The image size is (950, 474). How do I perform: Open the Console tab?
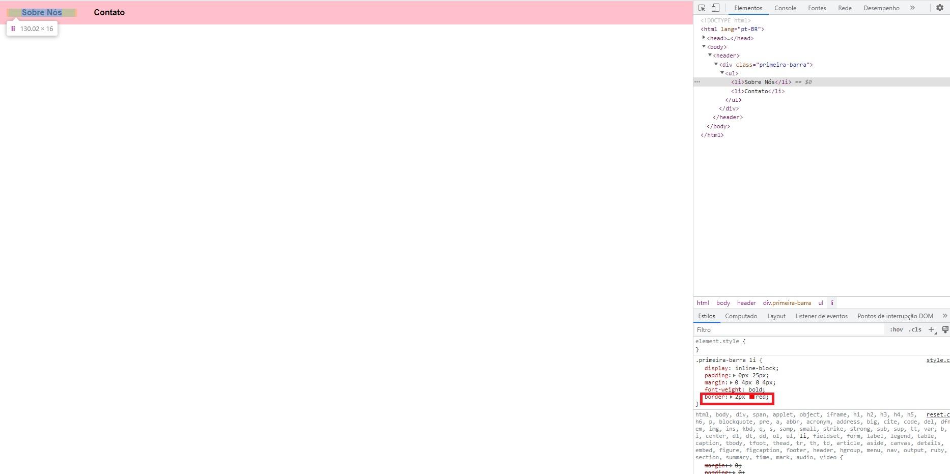tap(785, 8)
